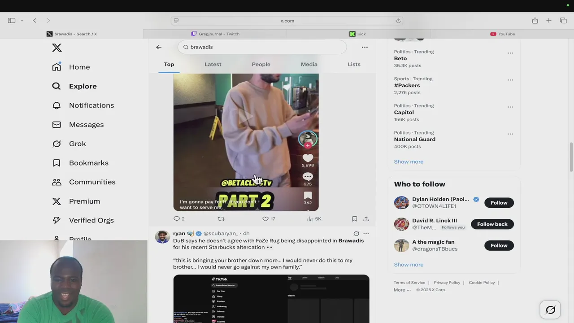Viewport: 574px width, 323px height.
Task: Switch to the Latest tab
Action: pos(213,64)
